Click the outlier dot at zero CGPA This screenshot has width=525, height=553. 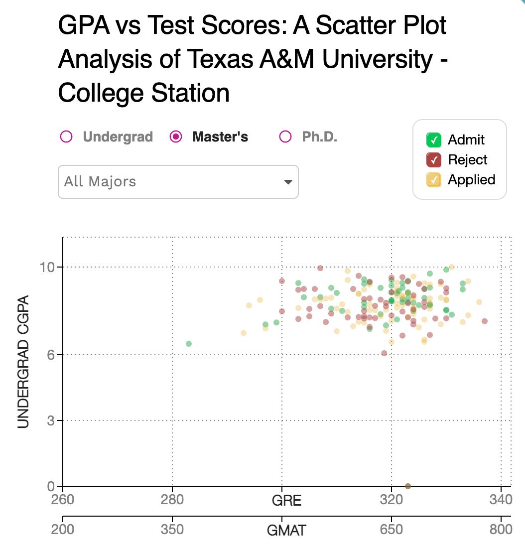[x=408, y=486]
